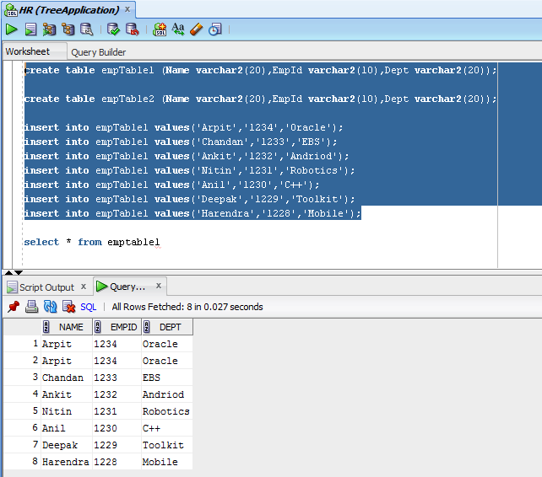Click the HR connection SQL icon on tab
This screenshot has width=542, height=477.
tap(11, 10)
